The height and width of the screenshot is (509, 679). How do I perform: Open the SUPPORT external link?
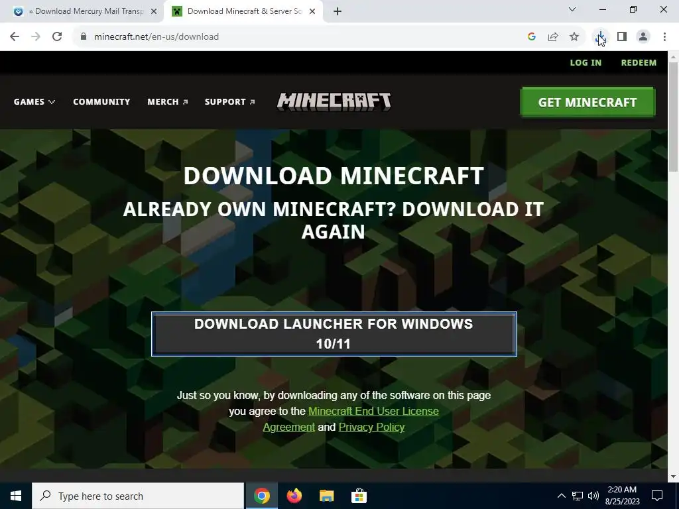tap(229, 101)
